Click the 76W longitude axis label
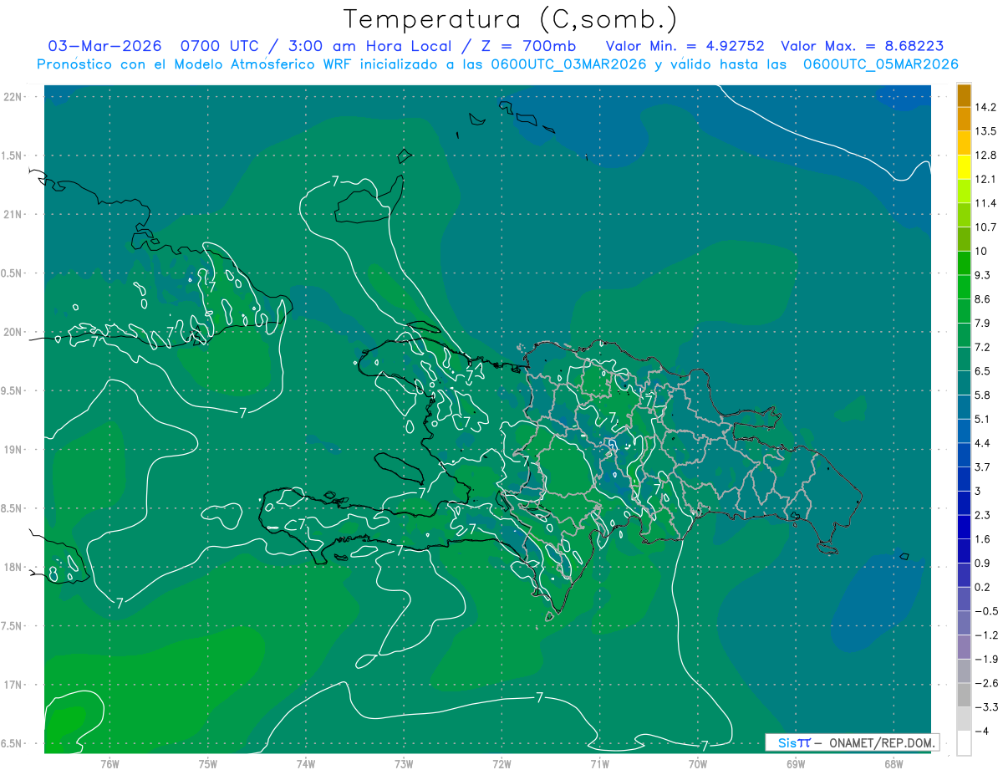Image resolution: width=1003 pixels, height=775 pixels. coord(109,762)
